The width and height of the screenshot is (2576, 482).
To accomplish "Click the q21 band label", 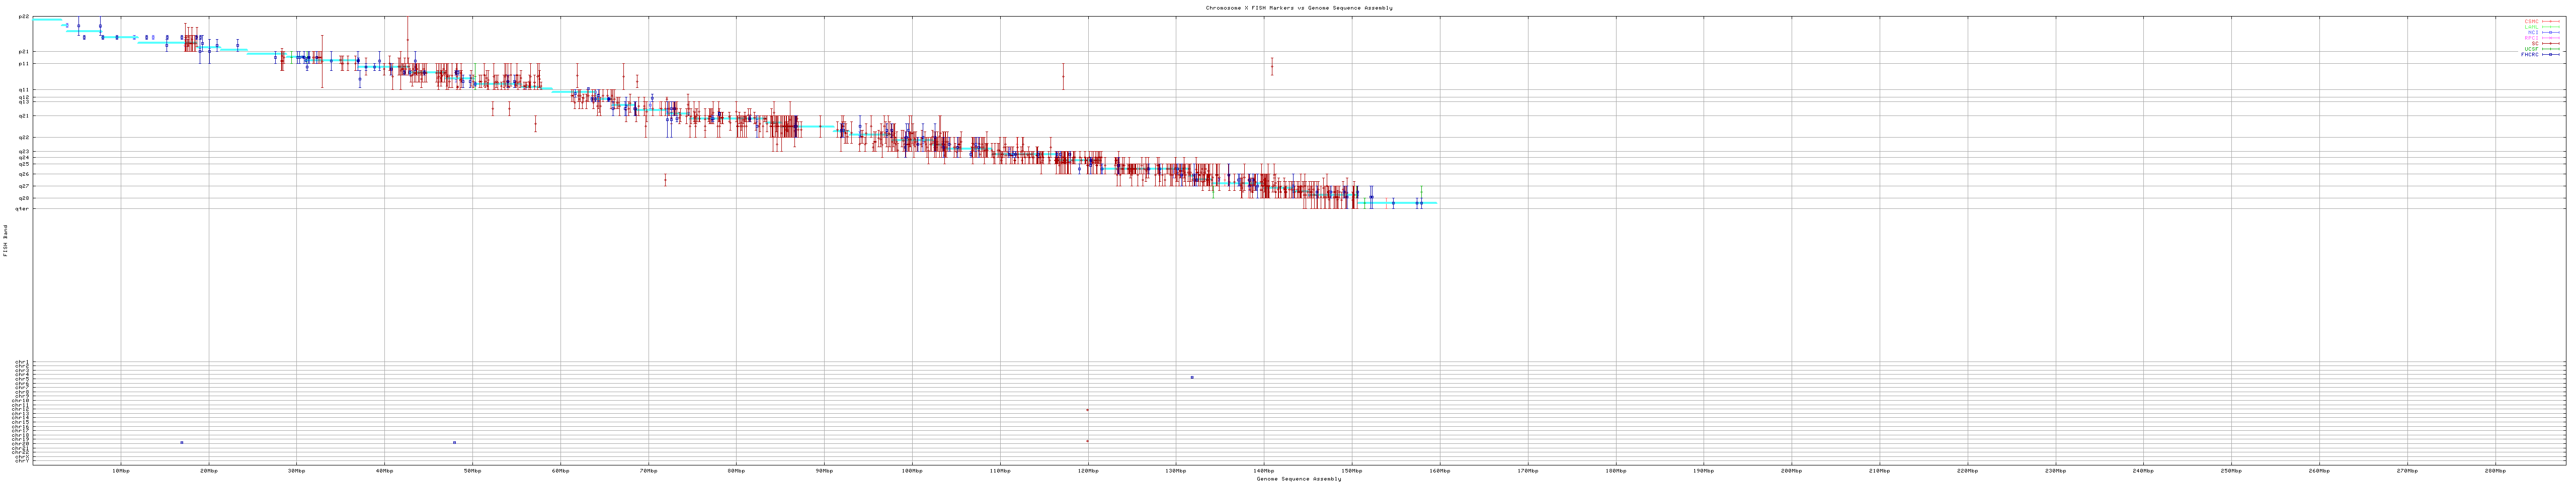I will [23, 116].
